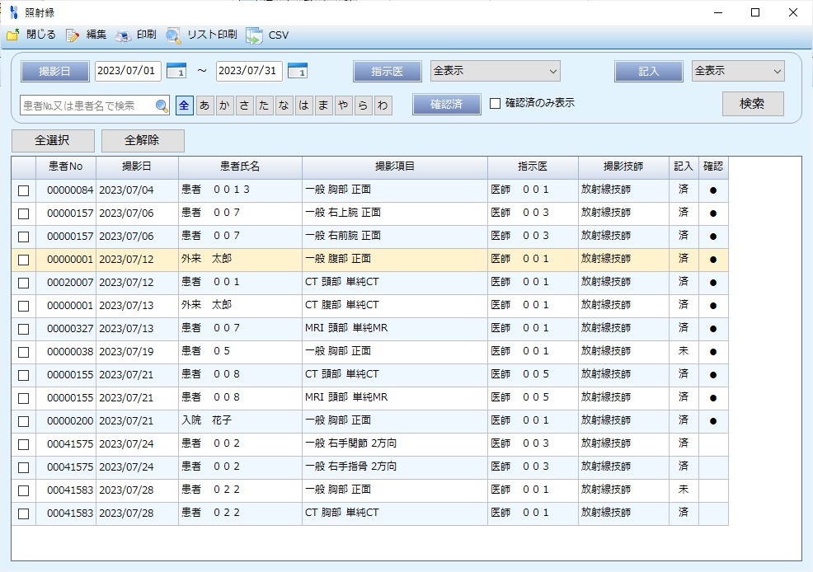Tick the checkbox for 入院 花子 row
Viewport: 813px width, 572px height.
tap(23, 421)
